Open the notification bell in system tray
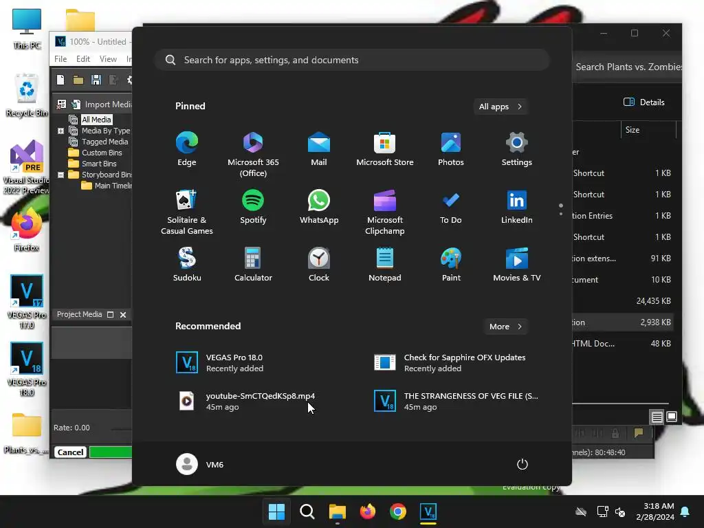704x528 pixels. (685, 511)
